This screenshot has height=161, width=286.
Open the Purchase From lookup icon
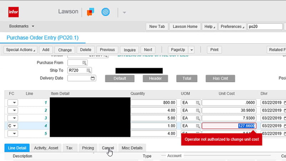(84, 63)
